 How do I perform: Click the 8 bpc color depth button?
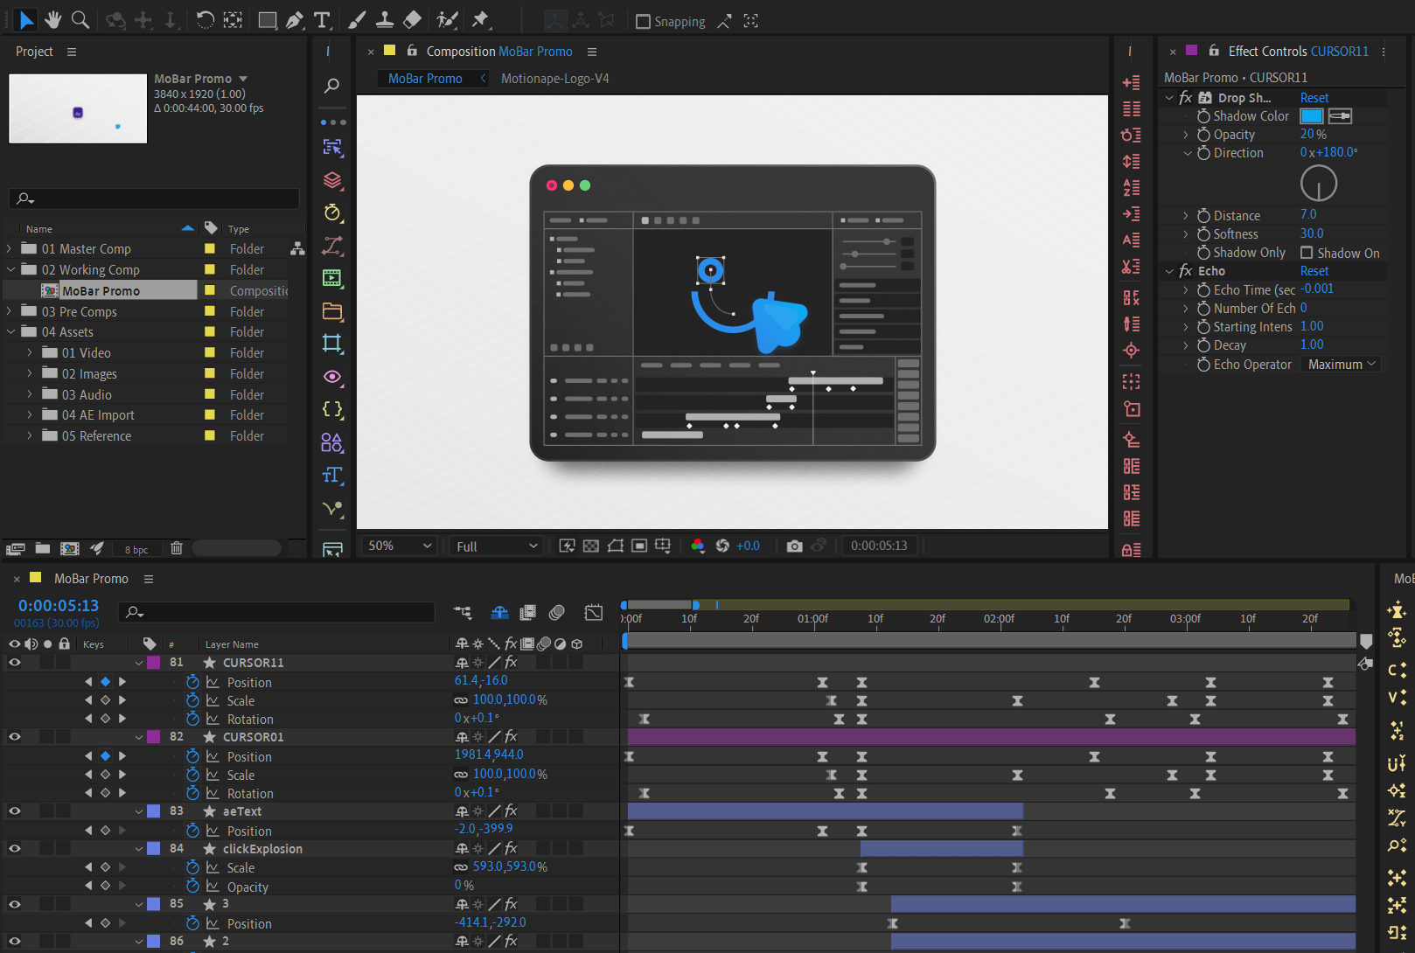coord(136,549)
